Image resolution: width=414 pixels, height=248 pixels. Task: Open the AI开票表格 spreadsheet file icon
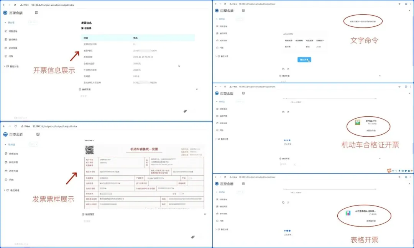coord(348,213)
